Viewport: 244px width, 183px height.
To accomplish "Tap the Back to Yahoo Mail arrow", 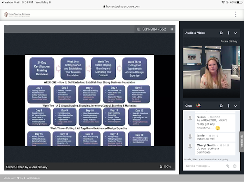I will (x=2, y=2).
